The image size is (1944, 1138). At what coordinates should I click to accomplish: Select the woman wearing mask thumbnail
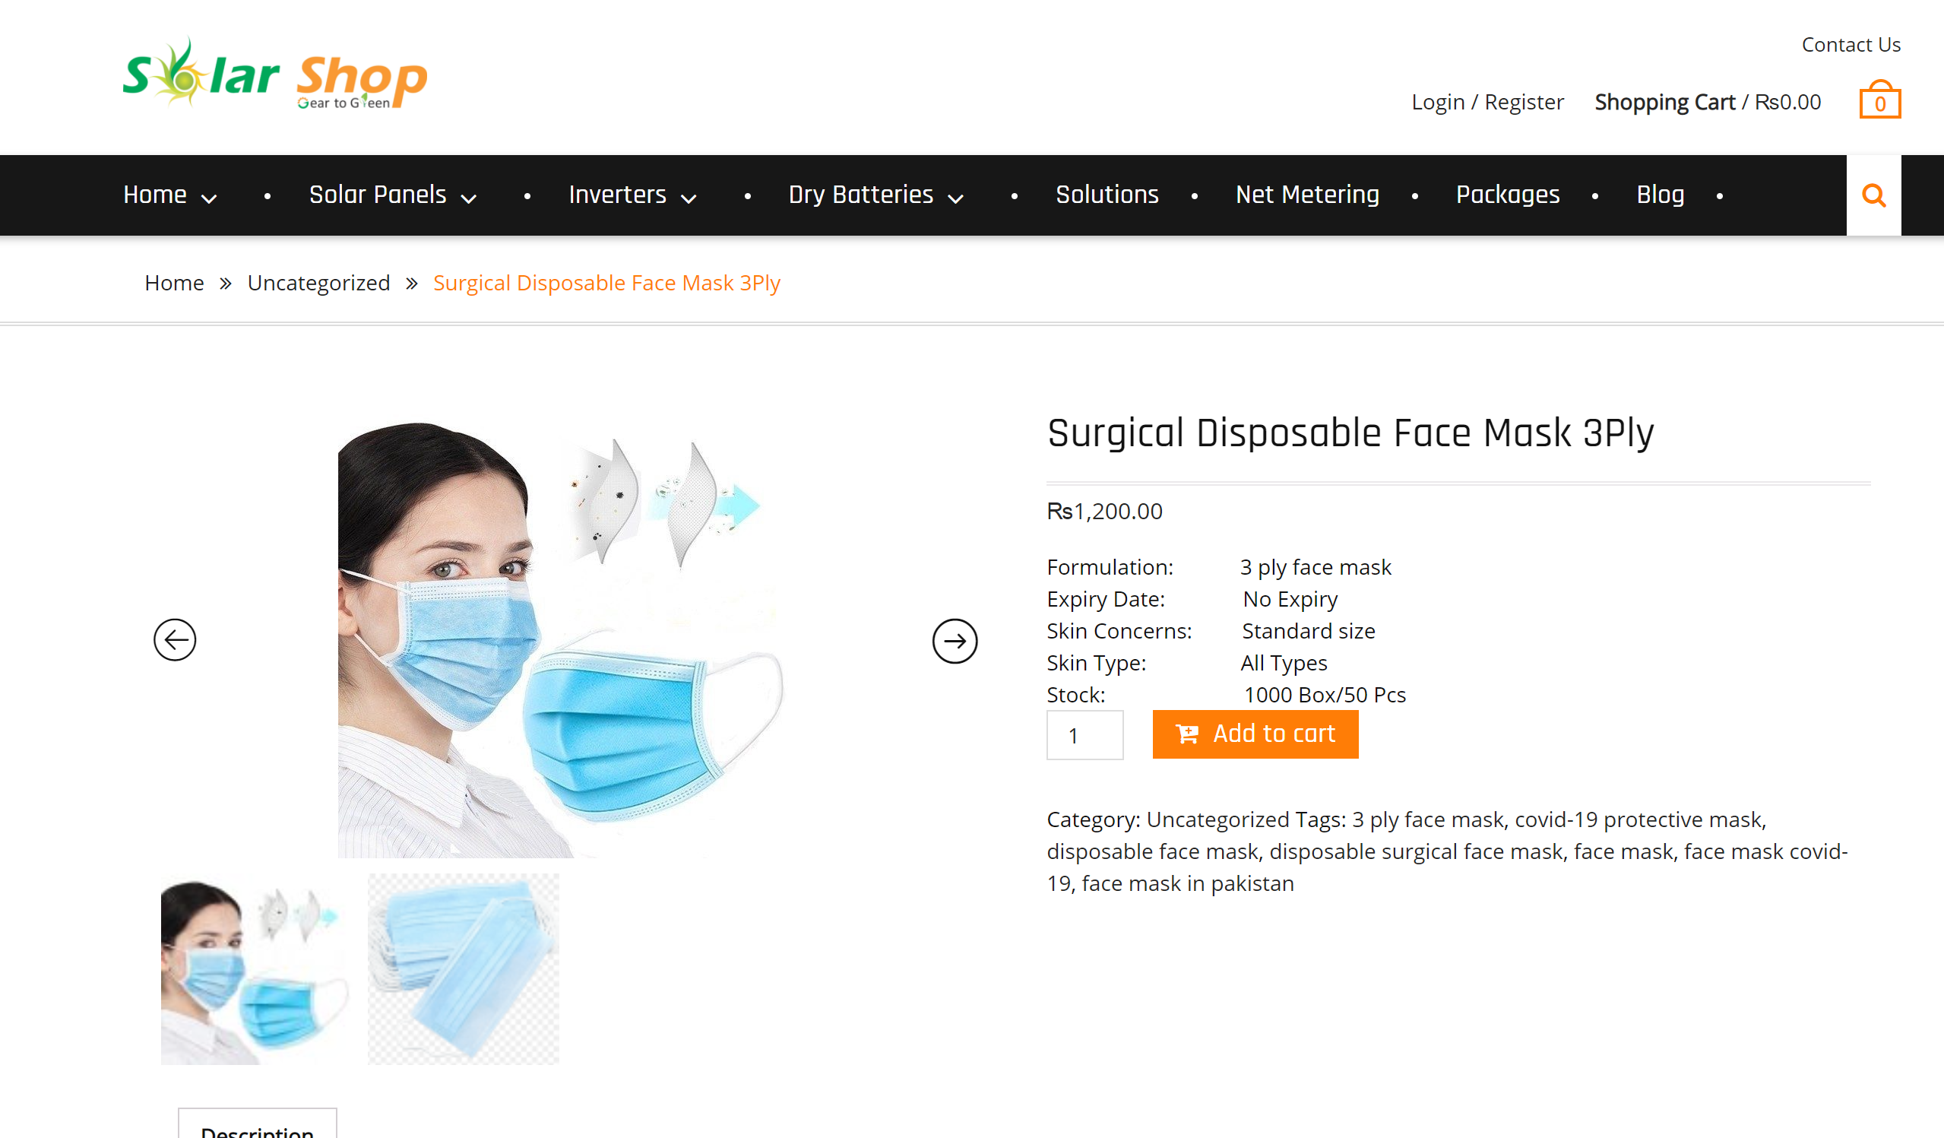pyautogui.click(x=255, y=968)
